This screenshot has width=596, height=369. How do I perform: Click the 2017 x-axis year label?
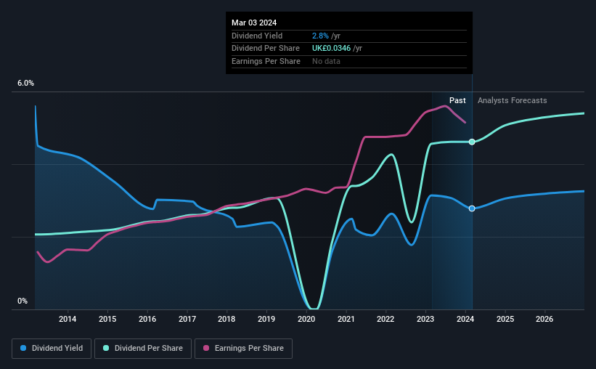pyautogui.click(x=187, y=319)
